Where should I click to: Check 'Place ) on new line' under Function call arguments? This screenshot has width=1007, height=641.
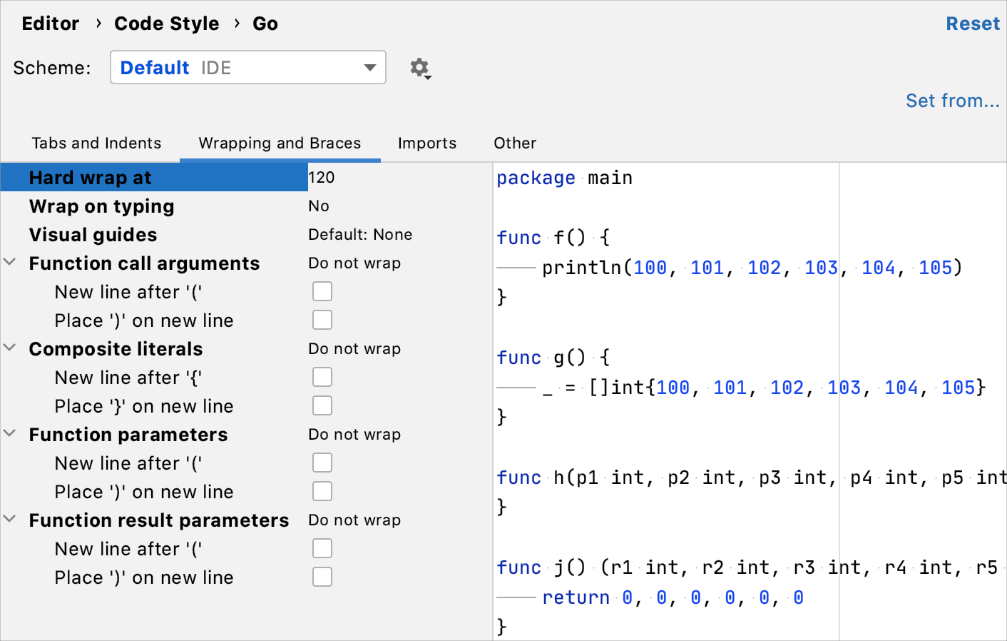pyautogui.click(x=322, y=320)
